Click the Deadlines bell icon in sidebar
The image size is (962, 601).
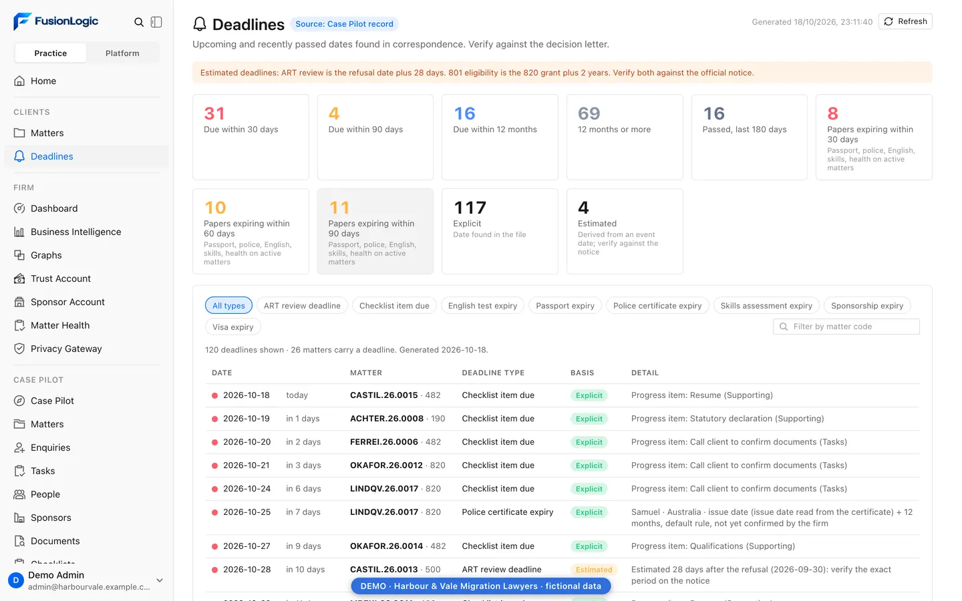point(19,156)
